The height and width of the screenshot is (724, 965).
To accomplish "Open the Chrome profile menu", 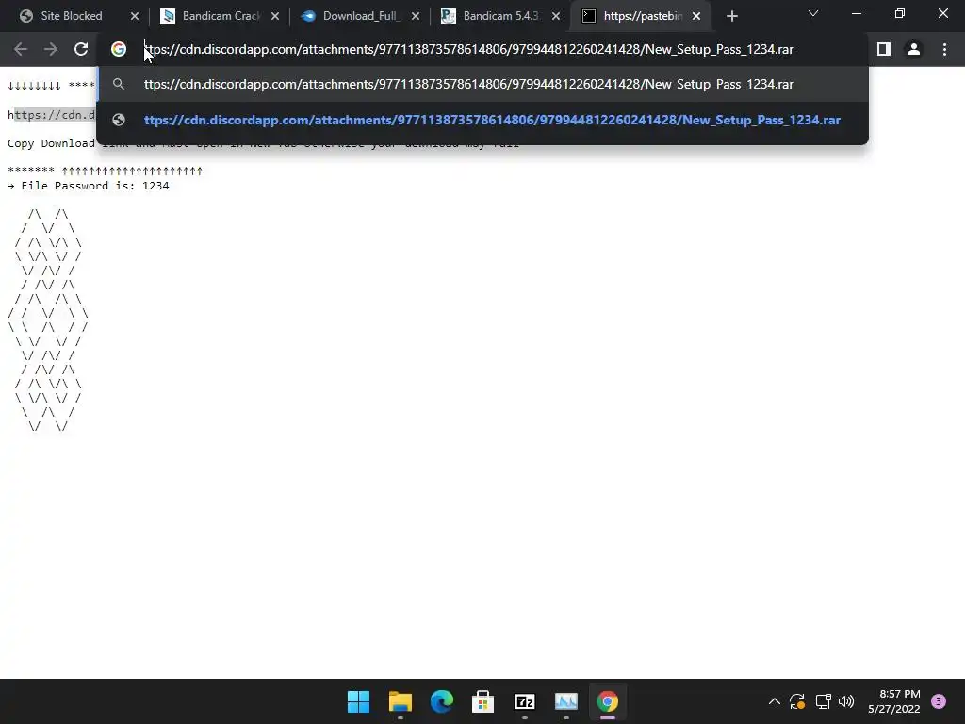I will (914, 49).
